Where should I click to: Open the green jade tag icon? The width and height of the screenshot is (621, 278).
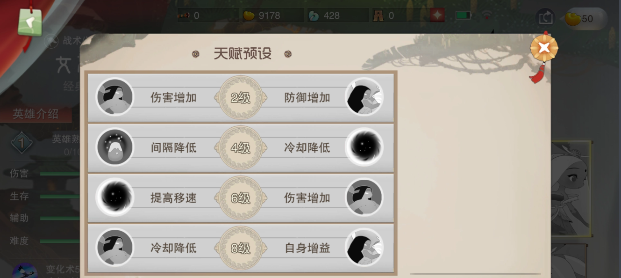point(30,21)
